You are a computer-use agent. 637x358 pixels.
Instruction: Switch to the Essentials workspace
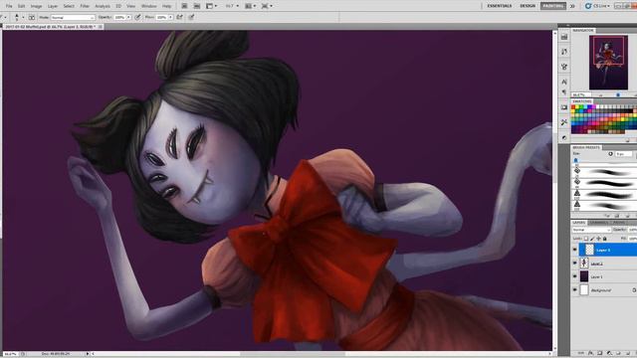(500, 6)
